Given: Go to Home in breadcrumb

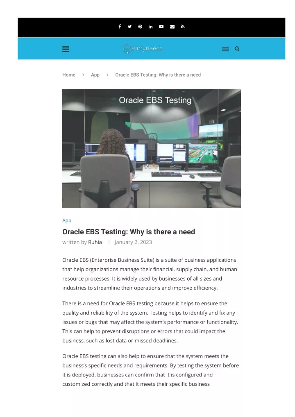Looking at the screenshot, I should click(69, 75).
